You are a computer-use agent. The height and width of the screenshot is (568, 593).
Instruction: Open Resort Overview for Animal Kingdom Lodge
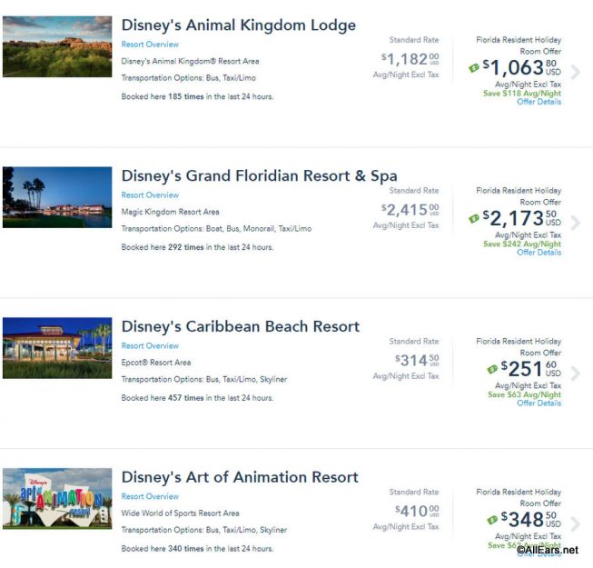tap(150, 45)
